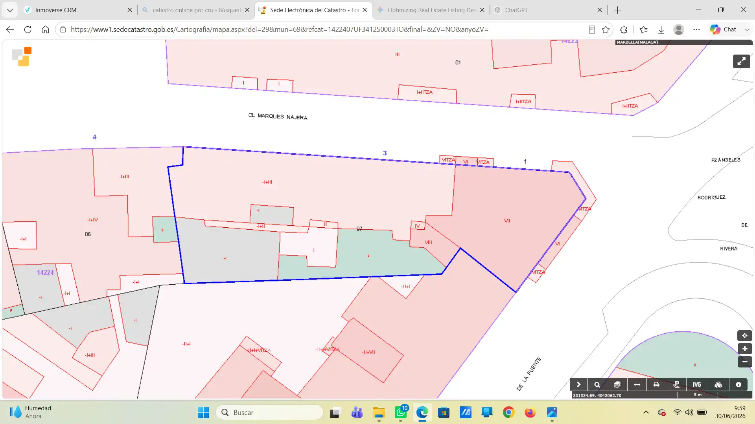Screen dimensions: 755x424
Task: Open the parcel P location tool
Action: [676, 385]
